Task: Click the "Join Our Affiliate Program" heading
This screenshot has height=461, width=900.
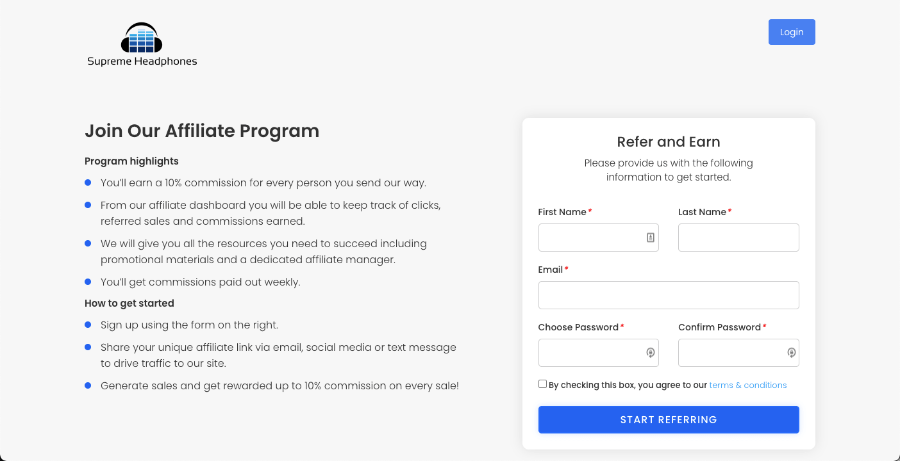Action: point(202,131)
